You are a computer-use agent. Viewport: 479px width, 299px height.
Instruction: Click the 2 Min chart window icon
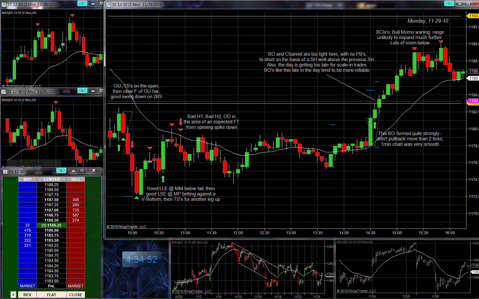(4, 92)
